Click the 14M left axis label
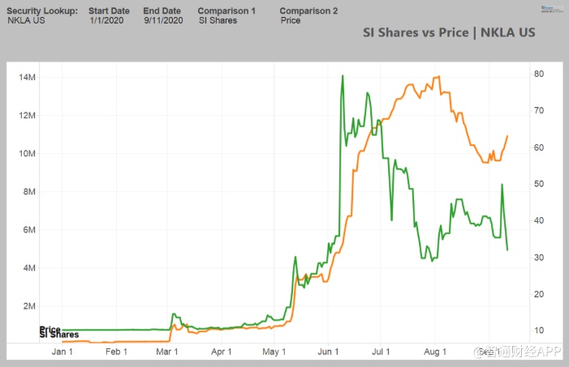The image size is (569, 367). tap(26, 77)
